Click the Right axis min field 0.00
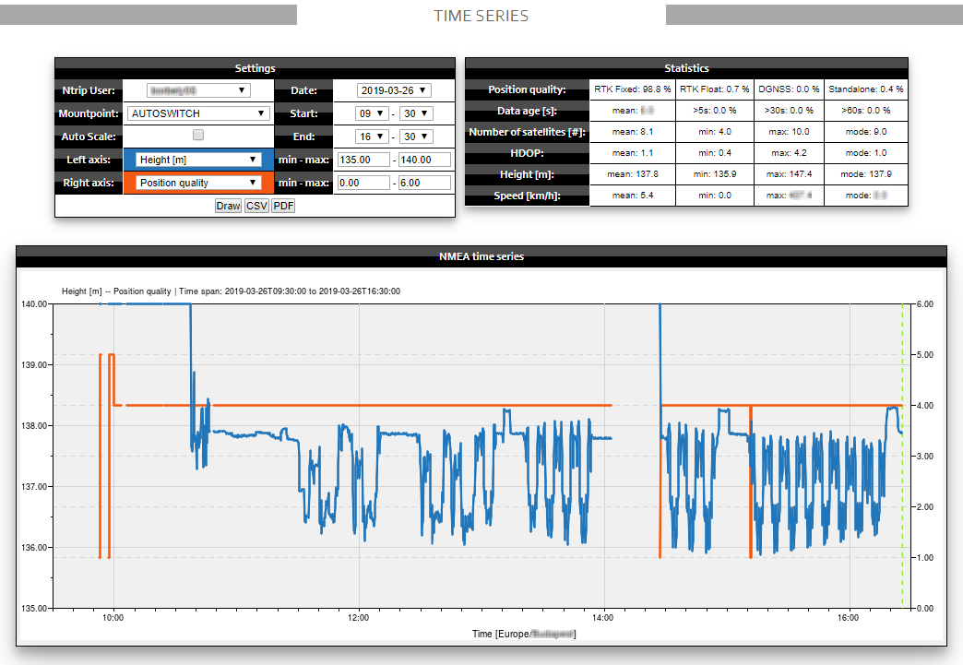This screenshot has height=665, width=963. pos(363,183)
